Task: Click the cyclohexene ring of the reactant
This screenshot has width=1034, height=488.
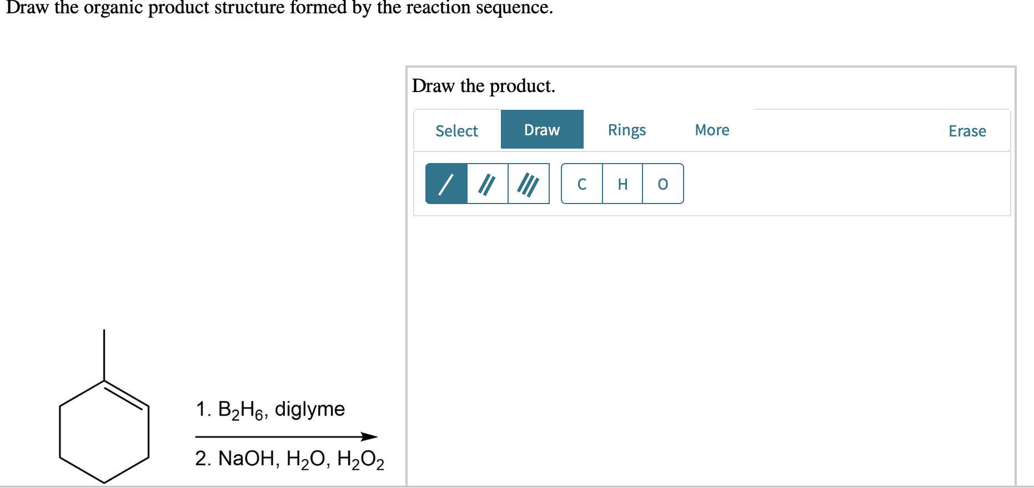Action: pyautogui.click(x=104, y=431)
